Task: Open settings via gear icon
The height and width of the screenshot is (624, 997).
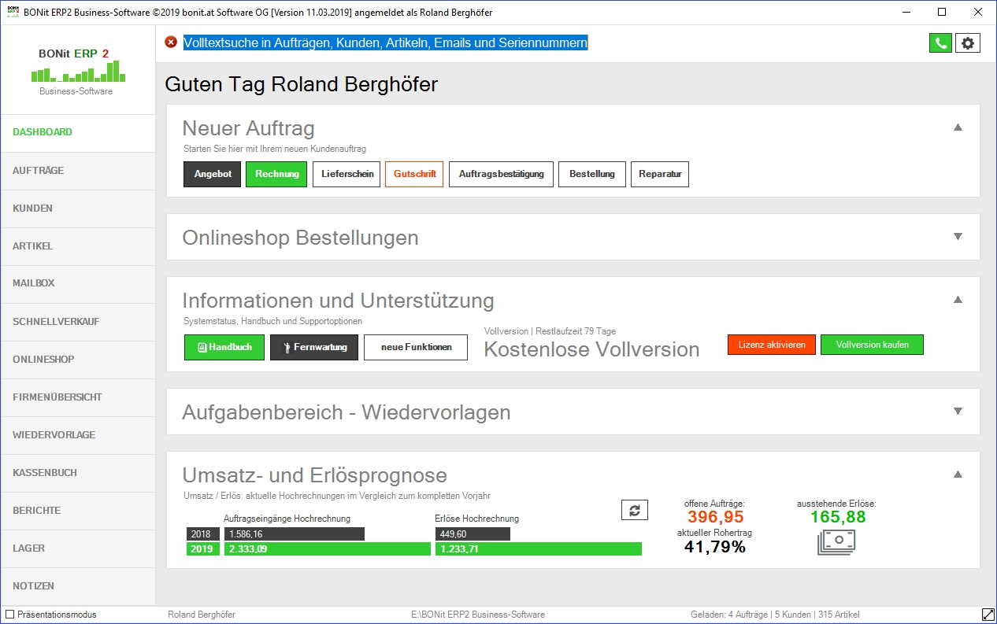Action: [968, 43]
